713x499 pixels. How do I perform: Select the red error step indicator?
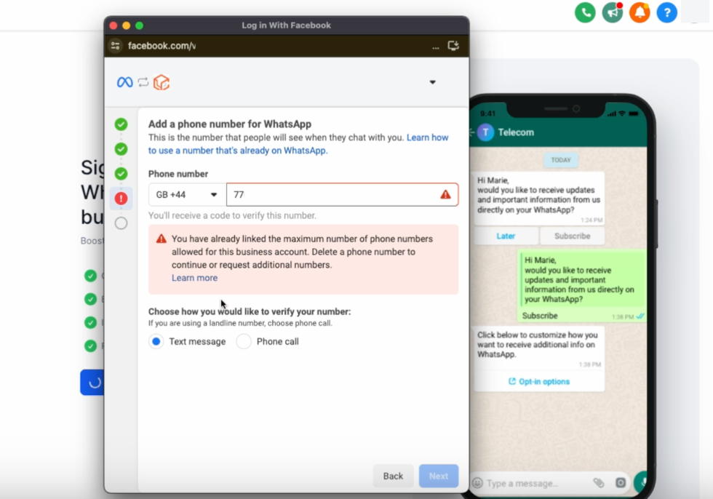[121, 199]
